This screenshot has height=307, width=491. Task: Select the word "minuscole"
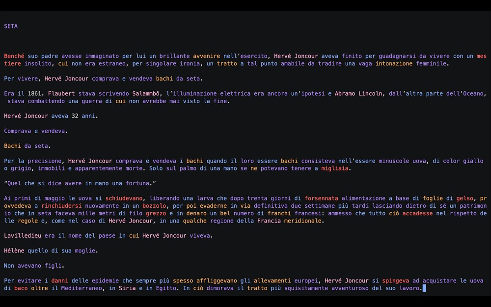pyautogui.click(x=394, y=161)
